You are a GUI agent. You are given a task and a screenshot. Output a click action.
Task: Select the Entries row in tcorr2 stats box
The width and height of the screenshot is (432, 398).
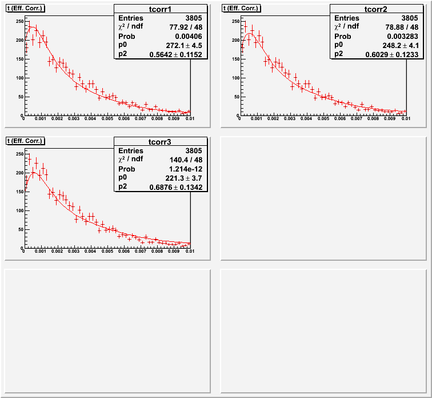(377, 18)
